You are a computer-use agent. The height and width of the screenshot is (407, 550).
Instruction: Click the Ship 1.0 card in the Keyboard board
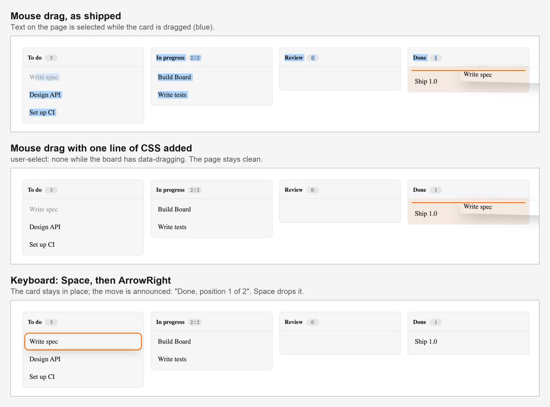(x=469, y=342)
